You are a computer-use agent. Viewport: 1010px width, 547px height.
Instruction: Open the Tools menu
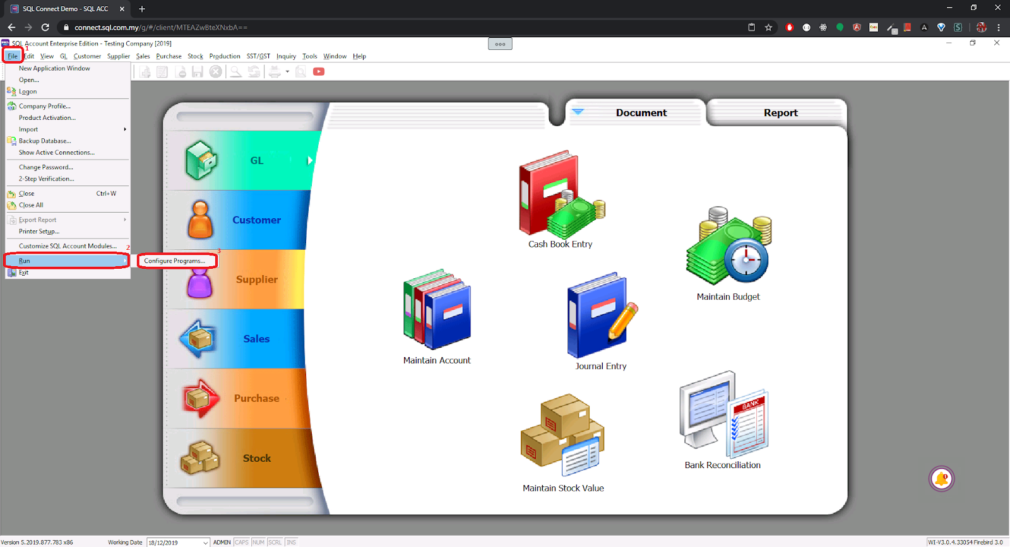tap(309, 56)
